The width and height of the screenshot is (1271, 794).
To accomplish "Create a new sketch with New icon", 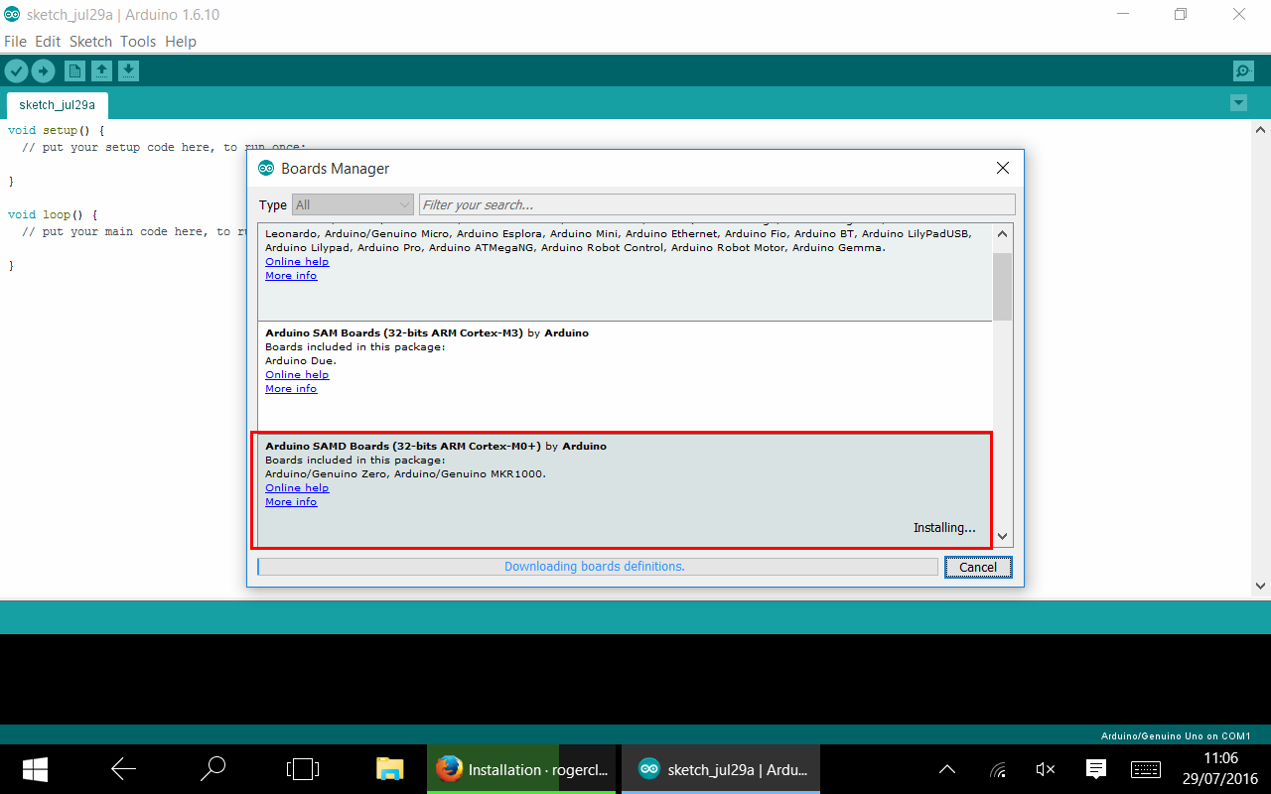I will coord(74,70).
